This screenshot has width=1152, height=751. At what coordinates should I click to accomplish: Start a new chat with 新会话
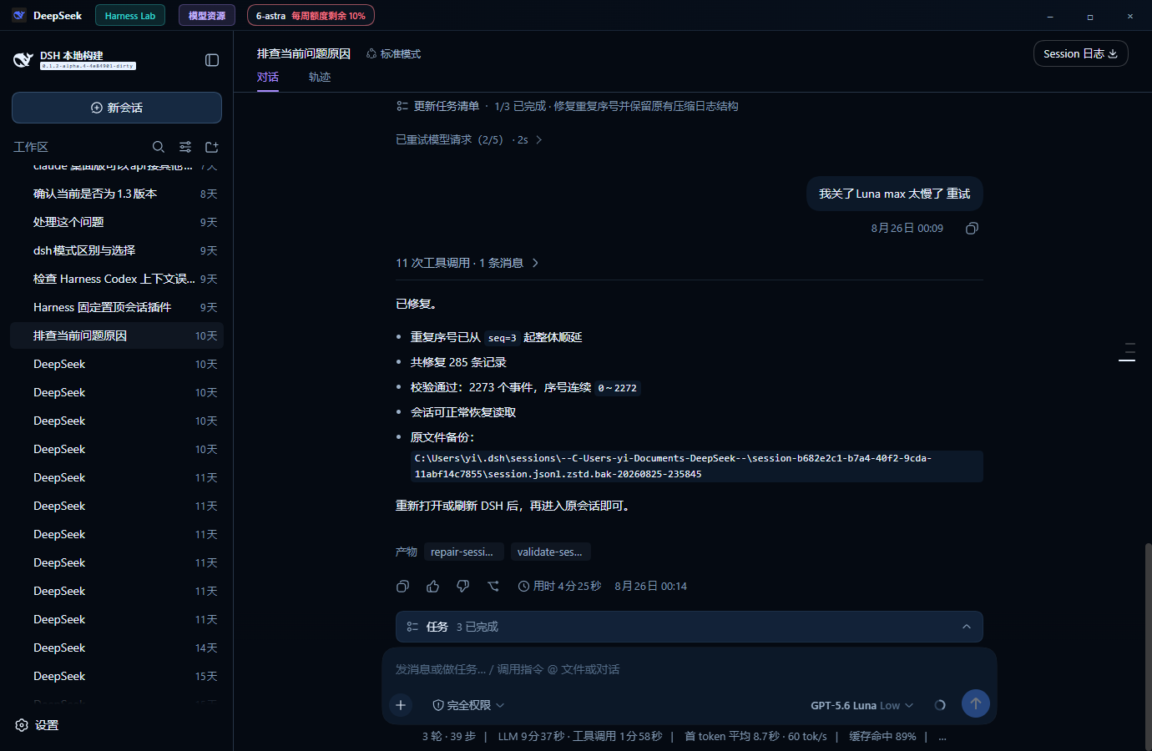click(x=117, y=108)
